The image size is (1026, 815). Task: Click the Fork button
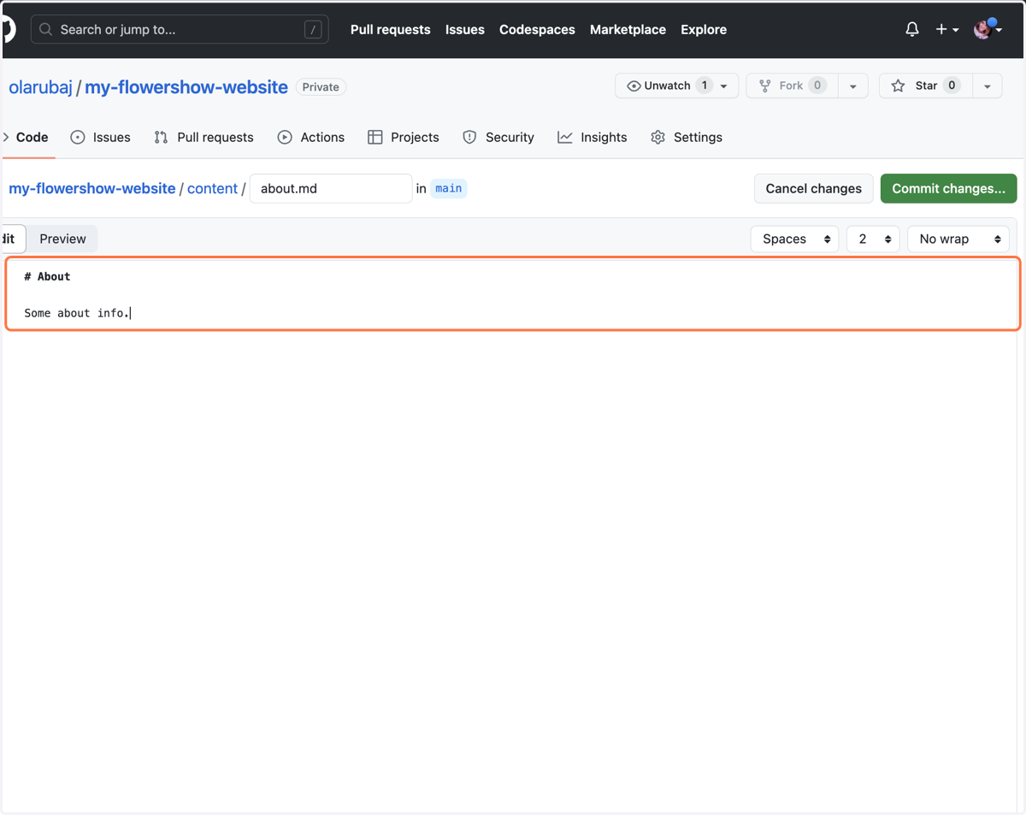[792, 86]
